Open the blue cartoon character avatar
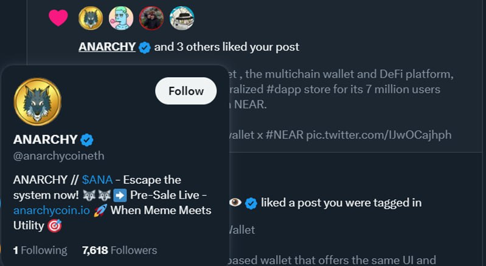486x266 pixels. (x=121, y=18)
